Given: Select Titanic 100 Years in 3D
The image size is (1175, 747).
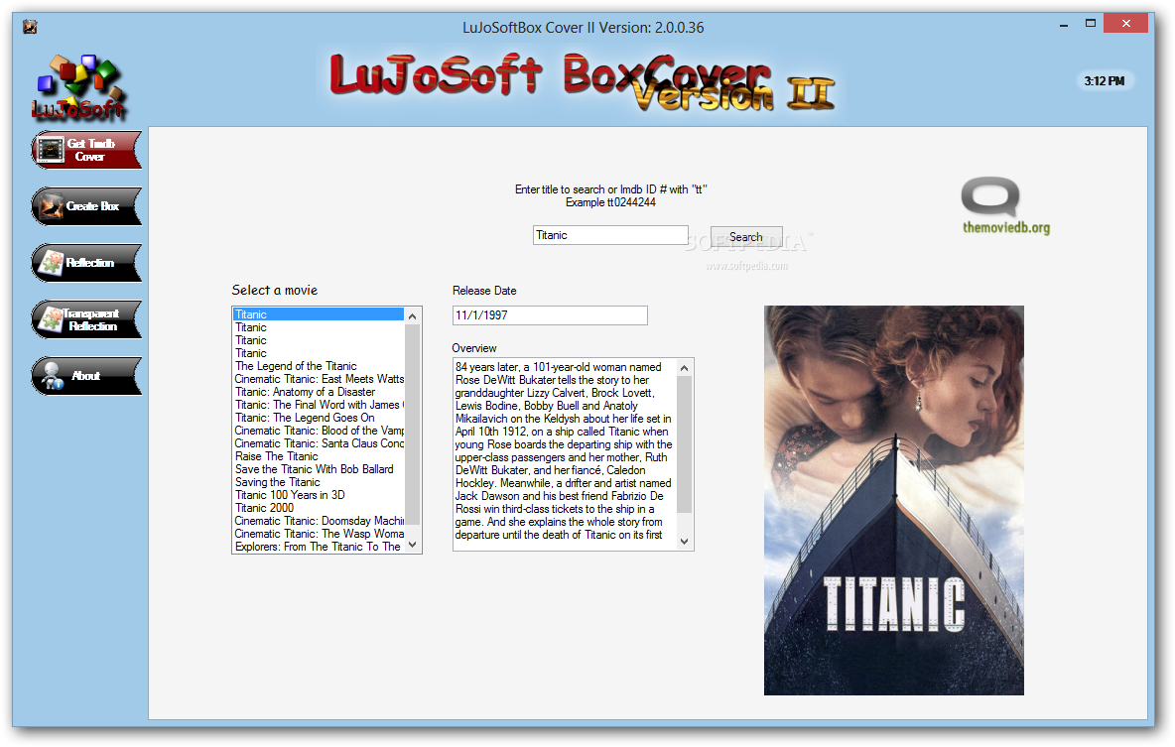Looking at the screenshot, I should coord(319,495).
